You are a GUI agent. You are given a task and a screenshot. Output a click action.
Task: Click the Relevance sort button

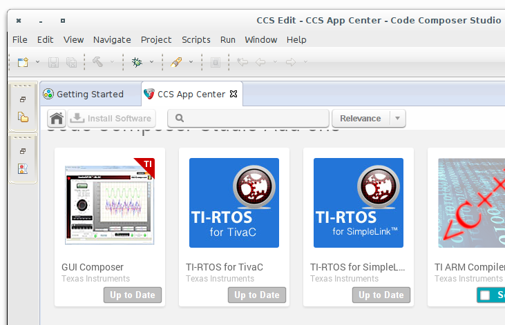(361, 119)
